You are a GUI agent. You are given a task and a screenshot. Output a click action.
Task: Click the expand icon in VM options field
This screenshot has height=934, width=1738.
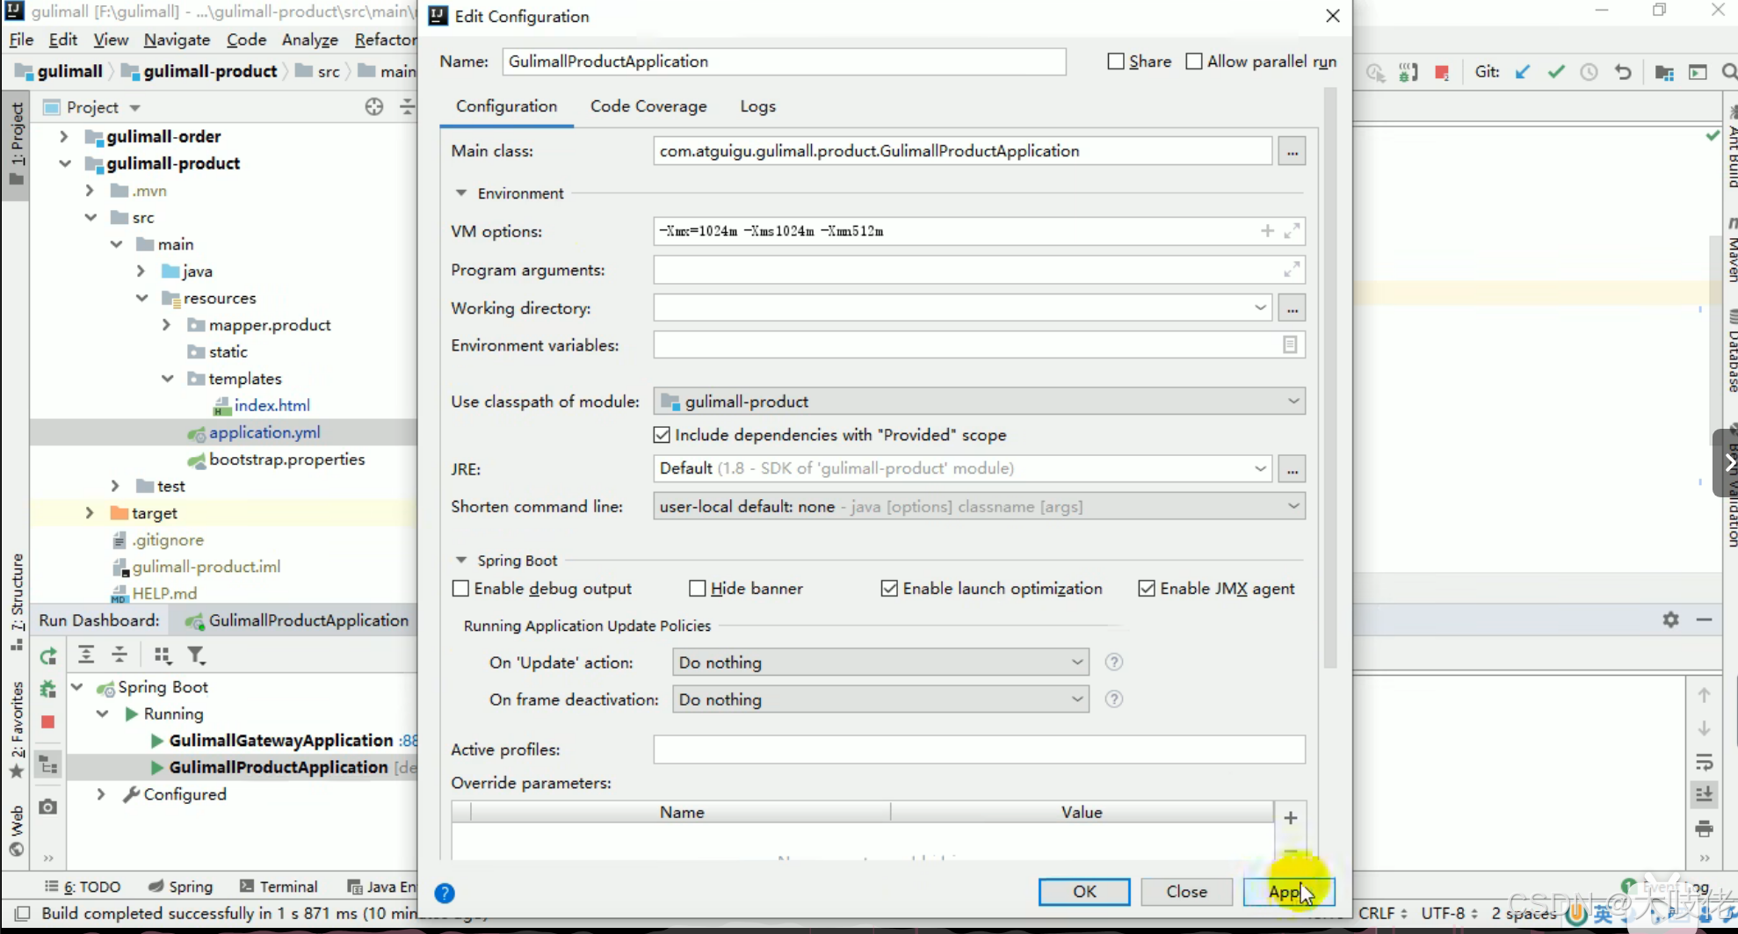pyautogui.click(x=1292, y=231)
